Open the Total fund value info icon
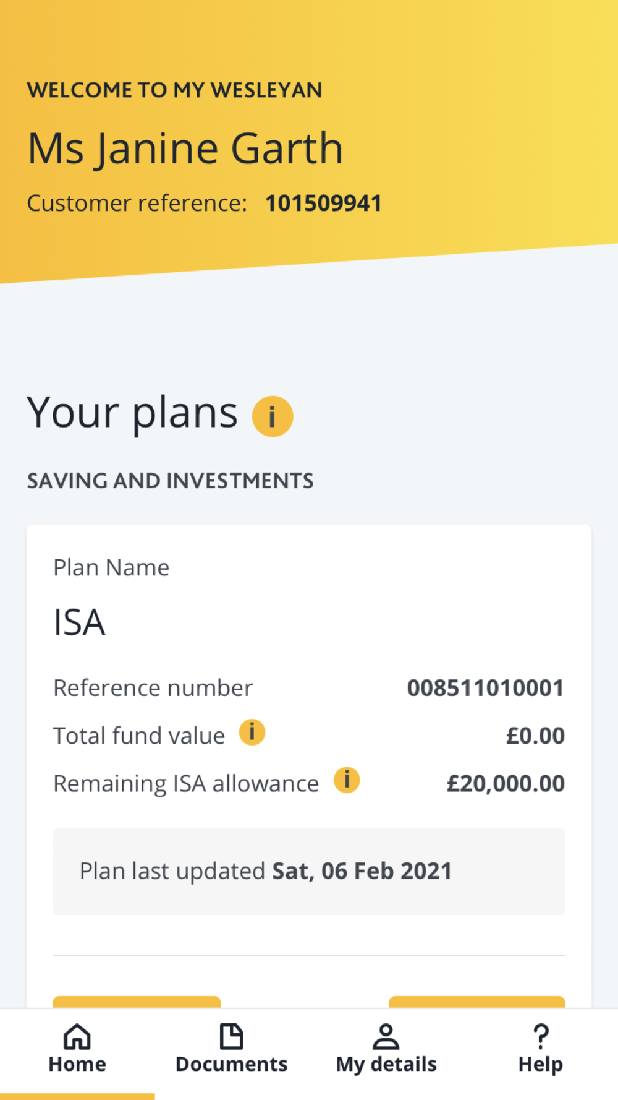 (252, 733)
